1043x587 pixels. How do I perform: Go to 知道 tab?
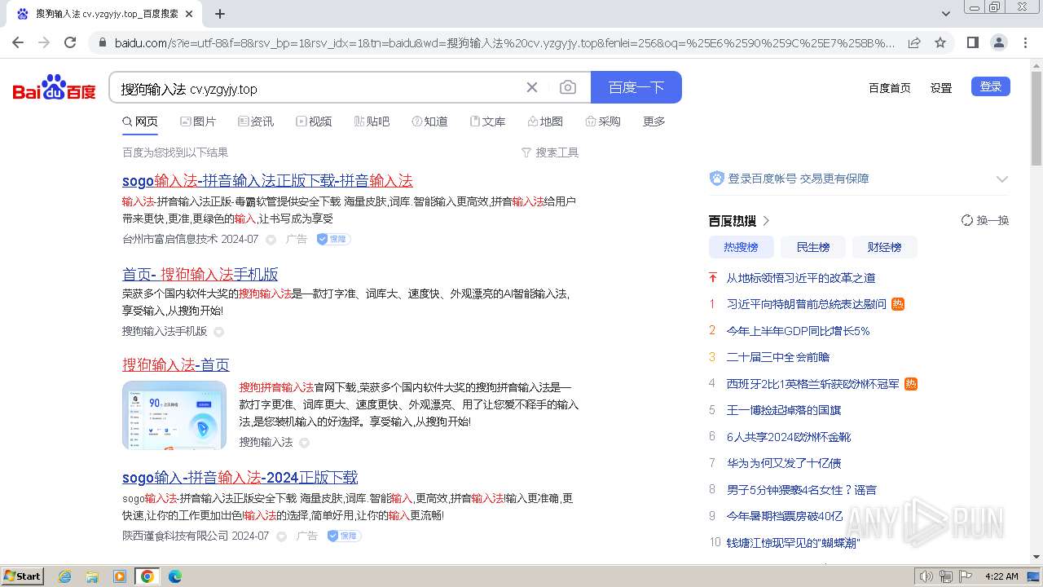coord(429,121)
